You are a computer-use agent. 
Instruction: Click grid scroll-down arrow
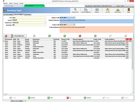132,93
